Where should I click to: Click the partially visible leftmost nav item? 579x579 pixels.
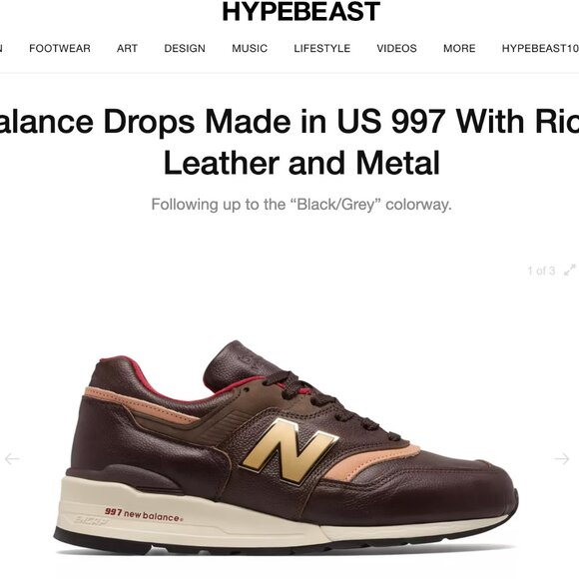1,48
